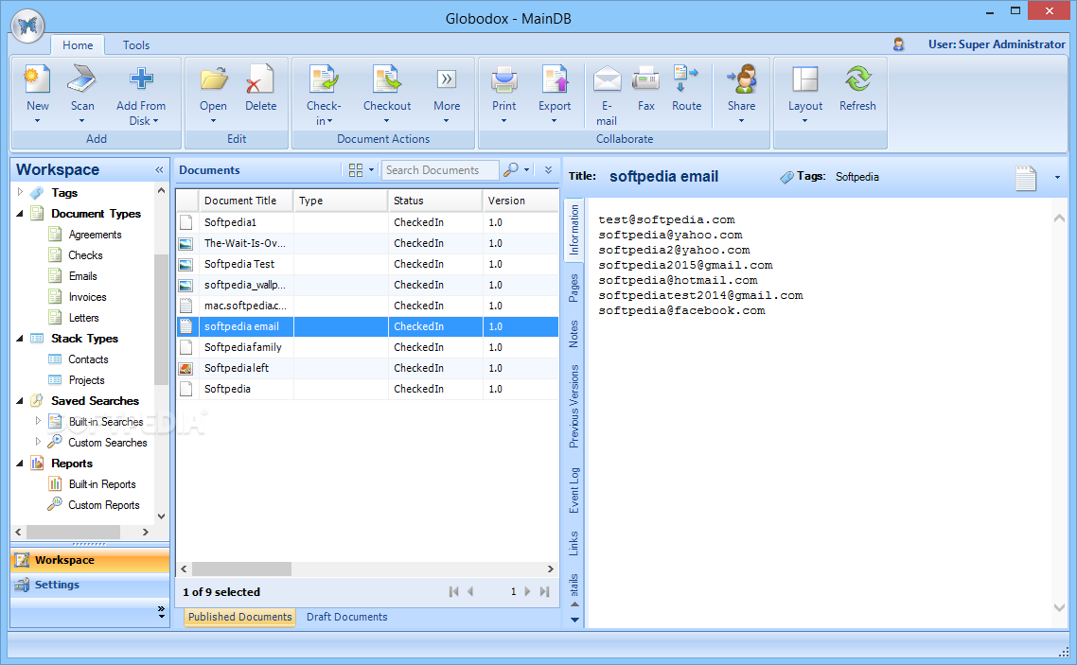Click the Settings navigation button
This screenshot has height=665, width=1077.
point(90,585)
